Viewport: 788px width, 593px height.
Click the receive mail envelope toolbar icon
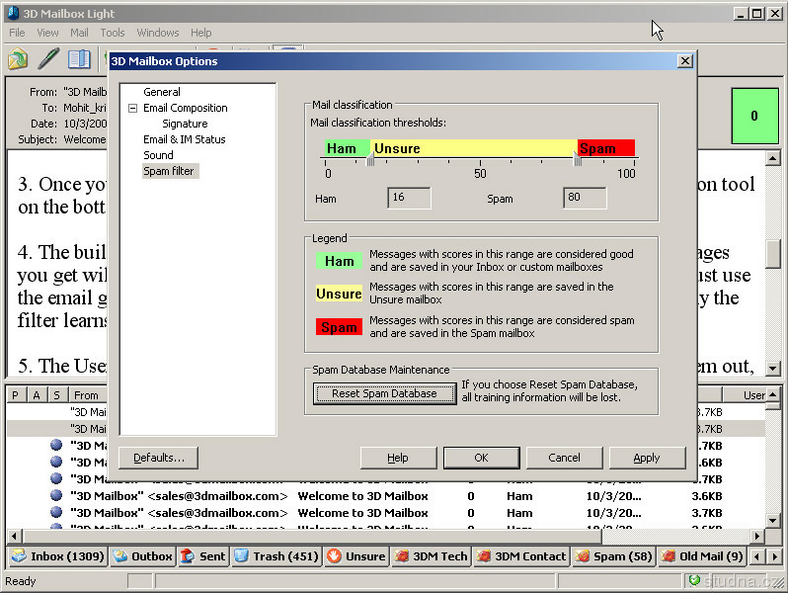18,58
